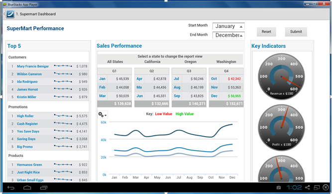This screenshot has width=332, height=194.
Task: Click the share icon in bottom bar
Action: coord(308,188)
